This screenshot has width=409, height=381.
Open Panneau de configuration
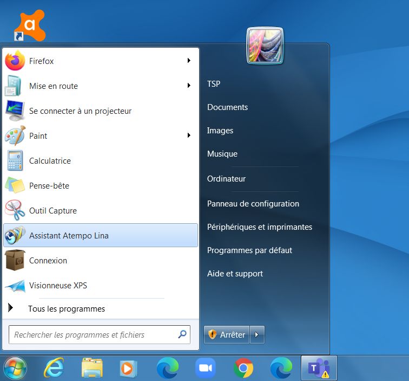pos(253,204)
